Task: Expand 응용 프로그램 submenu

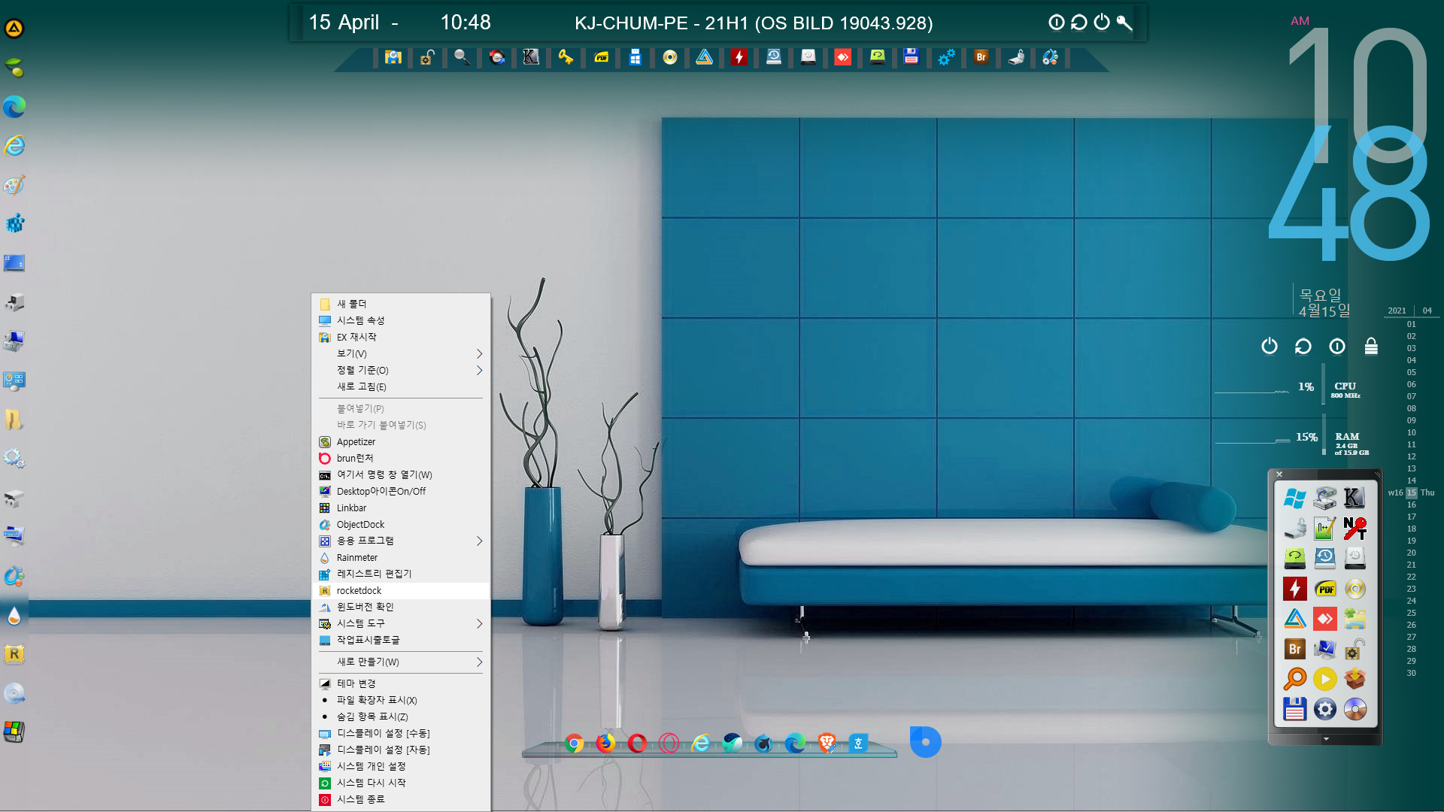Action: pyautogui.click(x=400, y=541)
